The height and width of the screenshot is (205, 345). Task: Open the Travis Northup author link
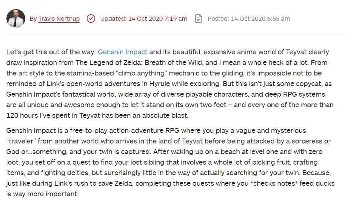coord(59,19)
